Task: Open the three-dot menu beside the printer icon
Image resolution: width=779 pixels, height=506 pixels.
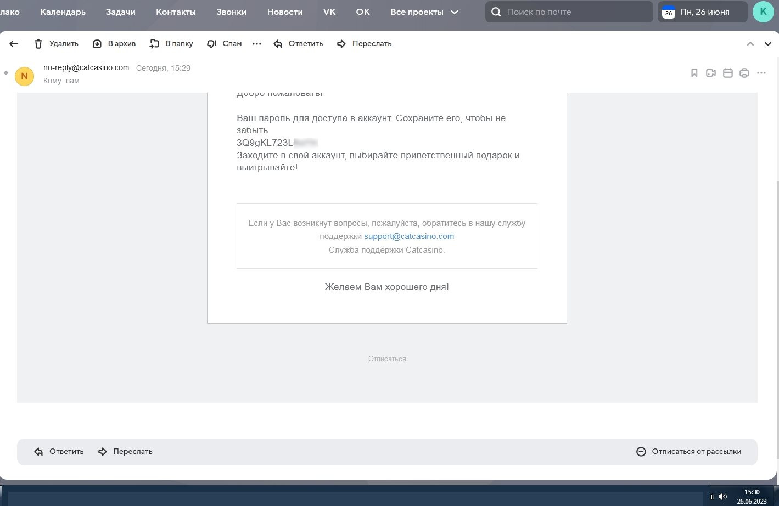Action: click(761, 73)
